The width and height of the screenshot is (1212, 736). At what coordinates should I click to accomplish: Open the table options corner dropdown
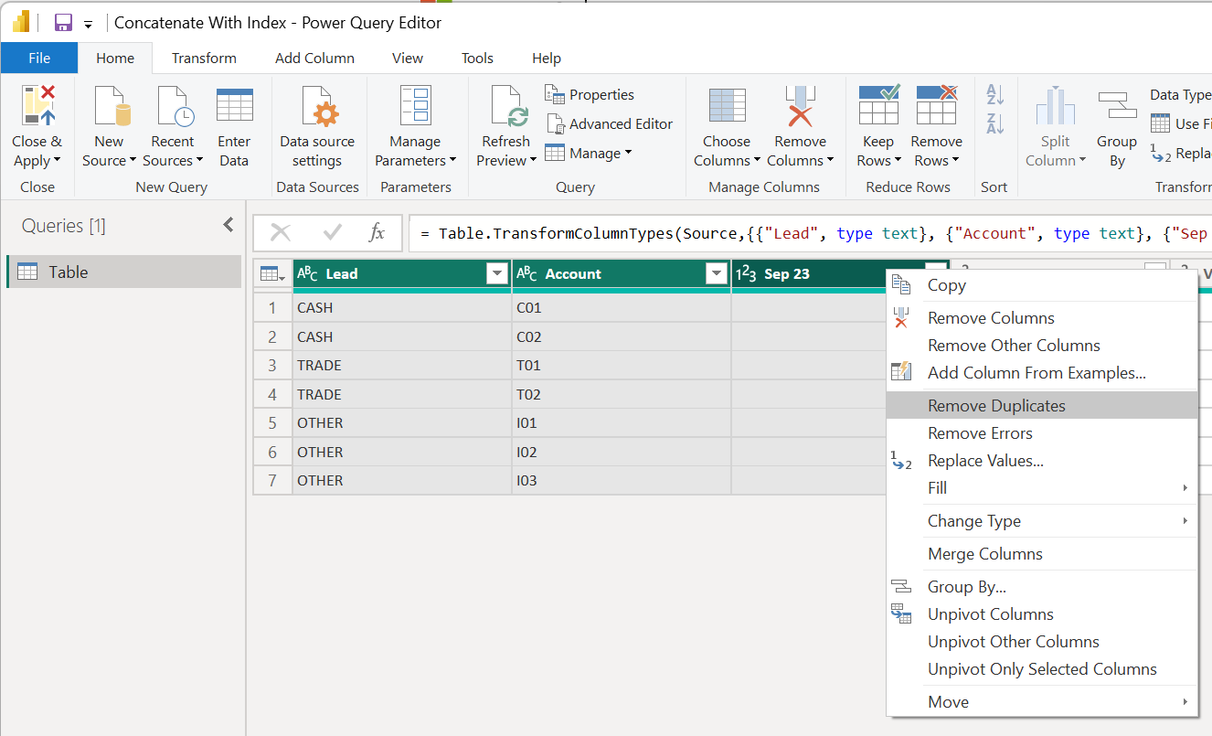coord(272,273)
